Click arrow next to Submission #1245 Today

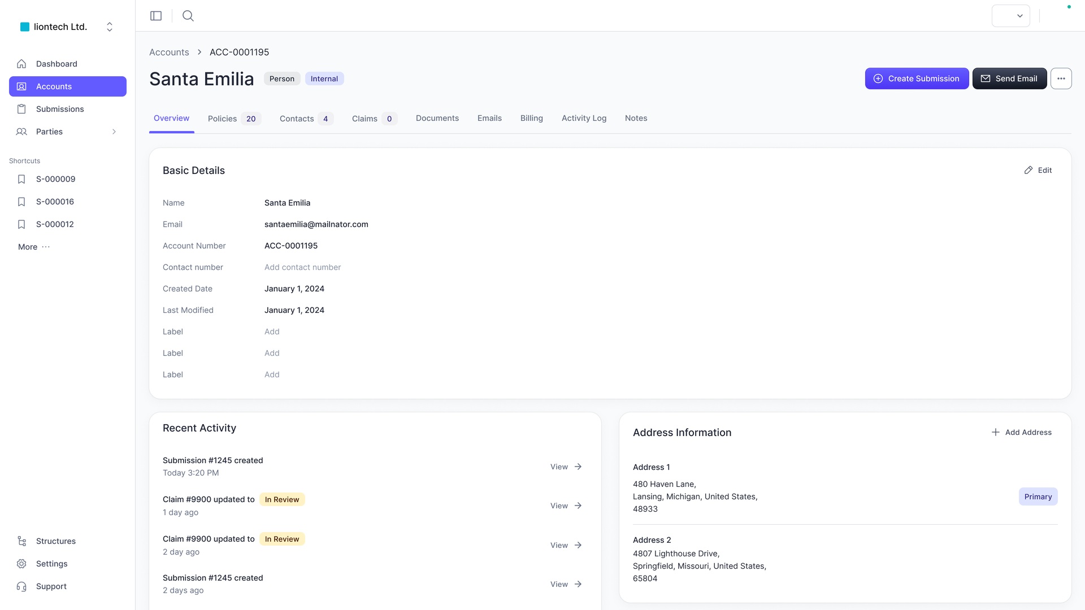578,467
